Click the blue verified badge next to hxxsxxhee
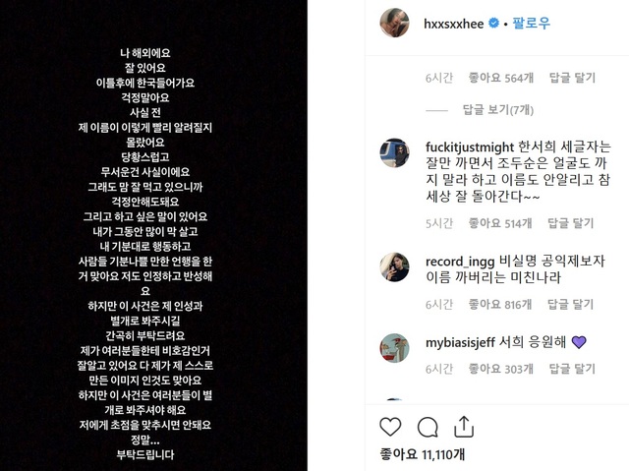 493,24
